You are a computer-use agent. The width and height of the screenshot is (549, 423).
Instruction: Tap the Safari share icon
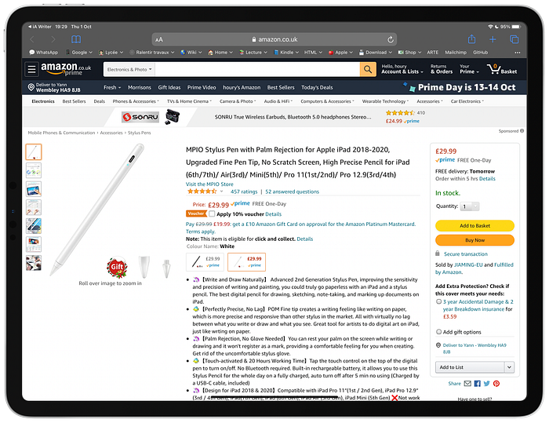(x=471, y=39)
